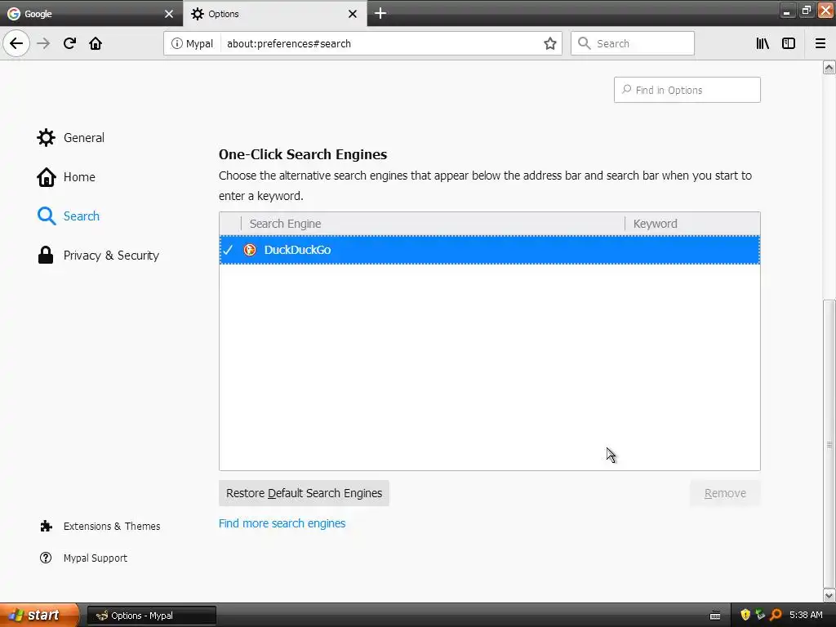Click the magnifier icon in Search sidebar entry
This screenshot has width=836, height=627.
coord(47,216)
